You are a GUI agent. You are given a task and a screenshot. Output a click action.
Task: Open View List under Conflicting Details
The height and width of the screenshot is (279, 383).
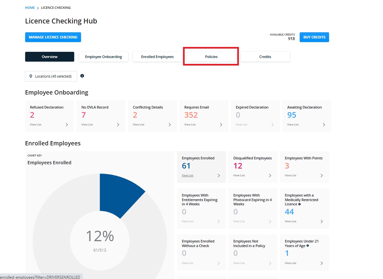[139, 125]
